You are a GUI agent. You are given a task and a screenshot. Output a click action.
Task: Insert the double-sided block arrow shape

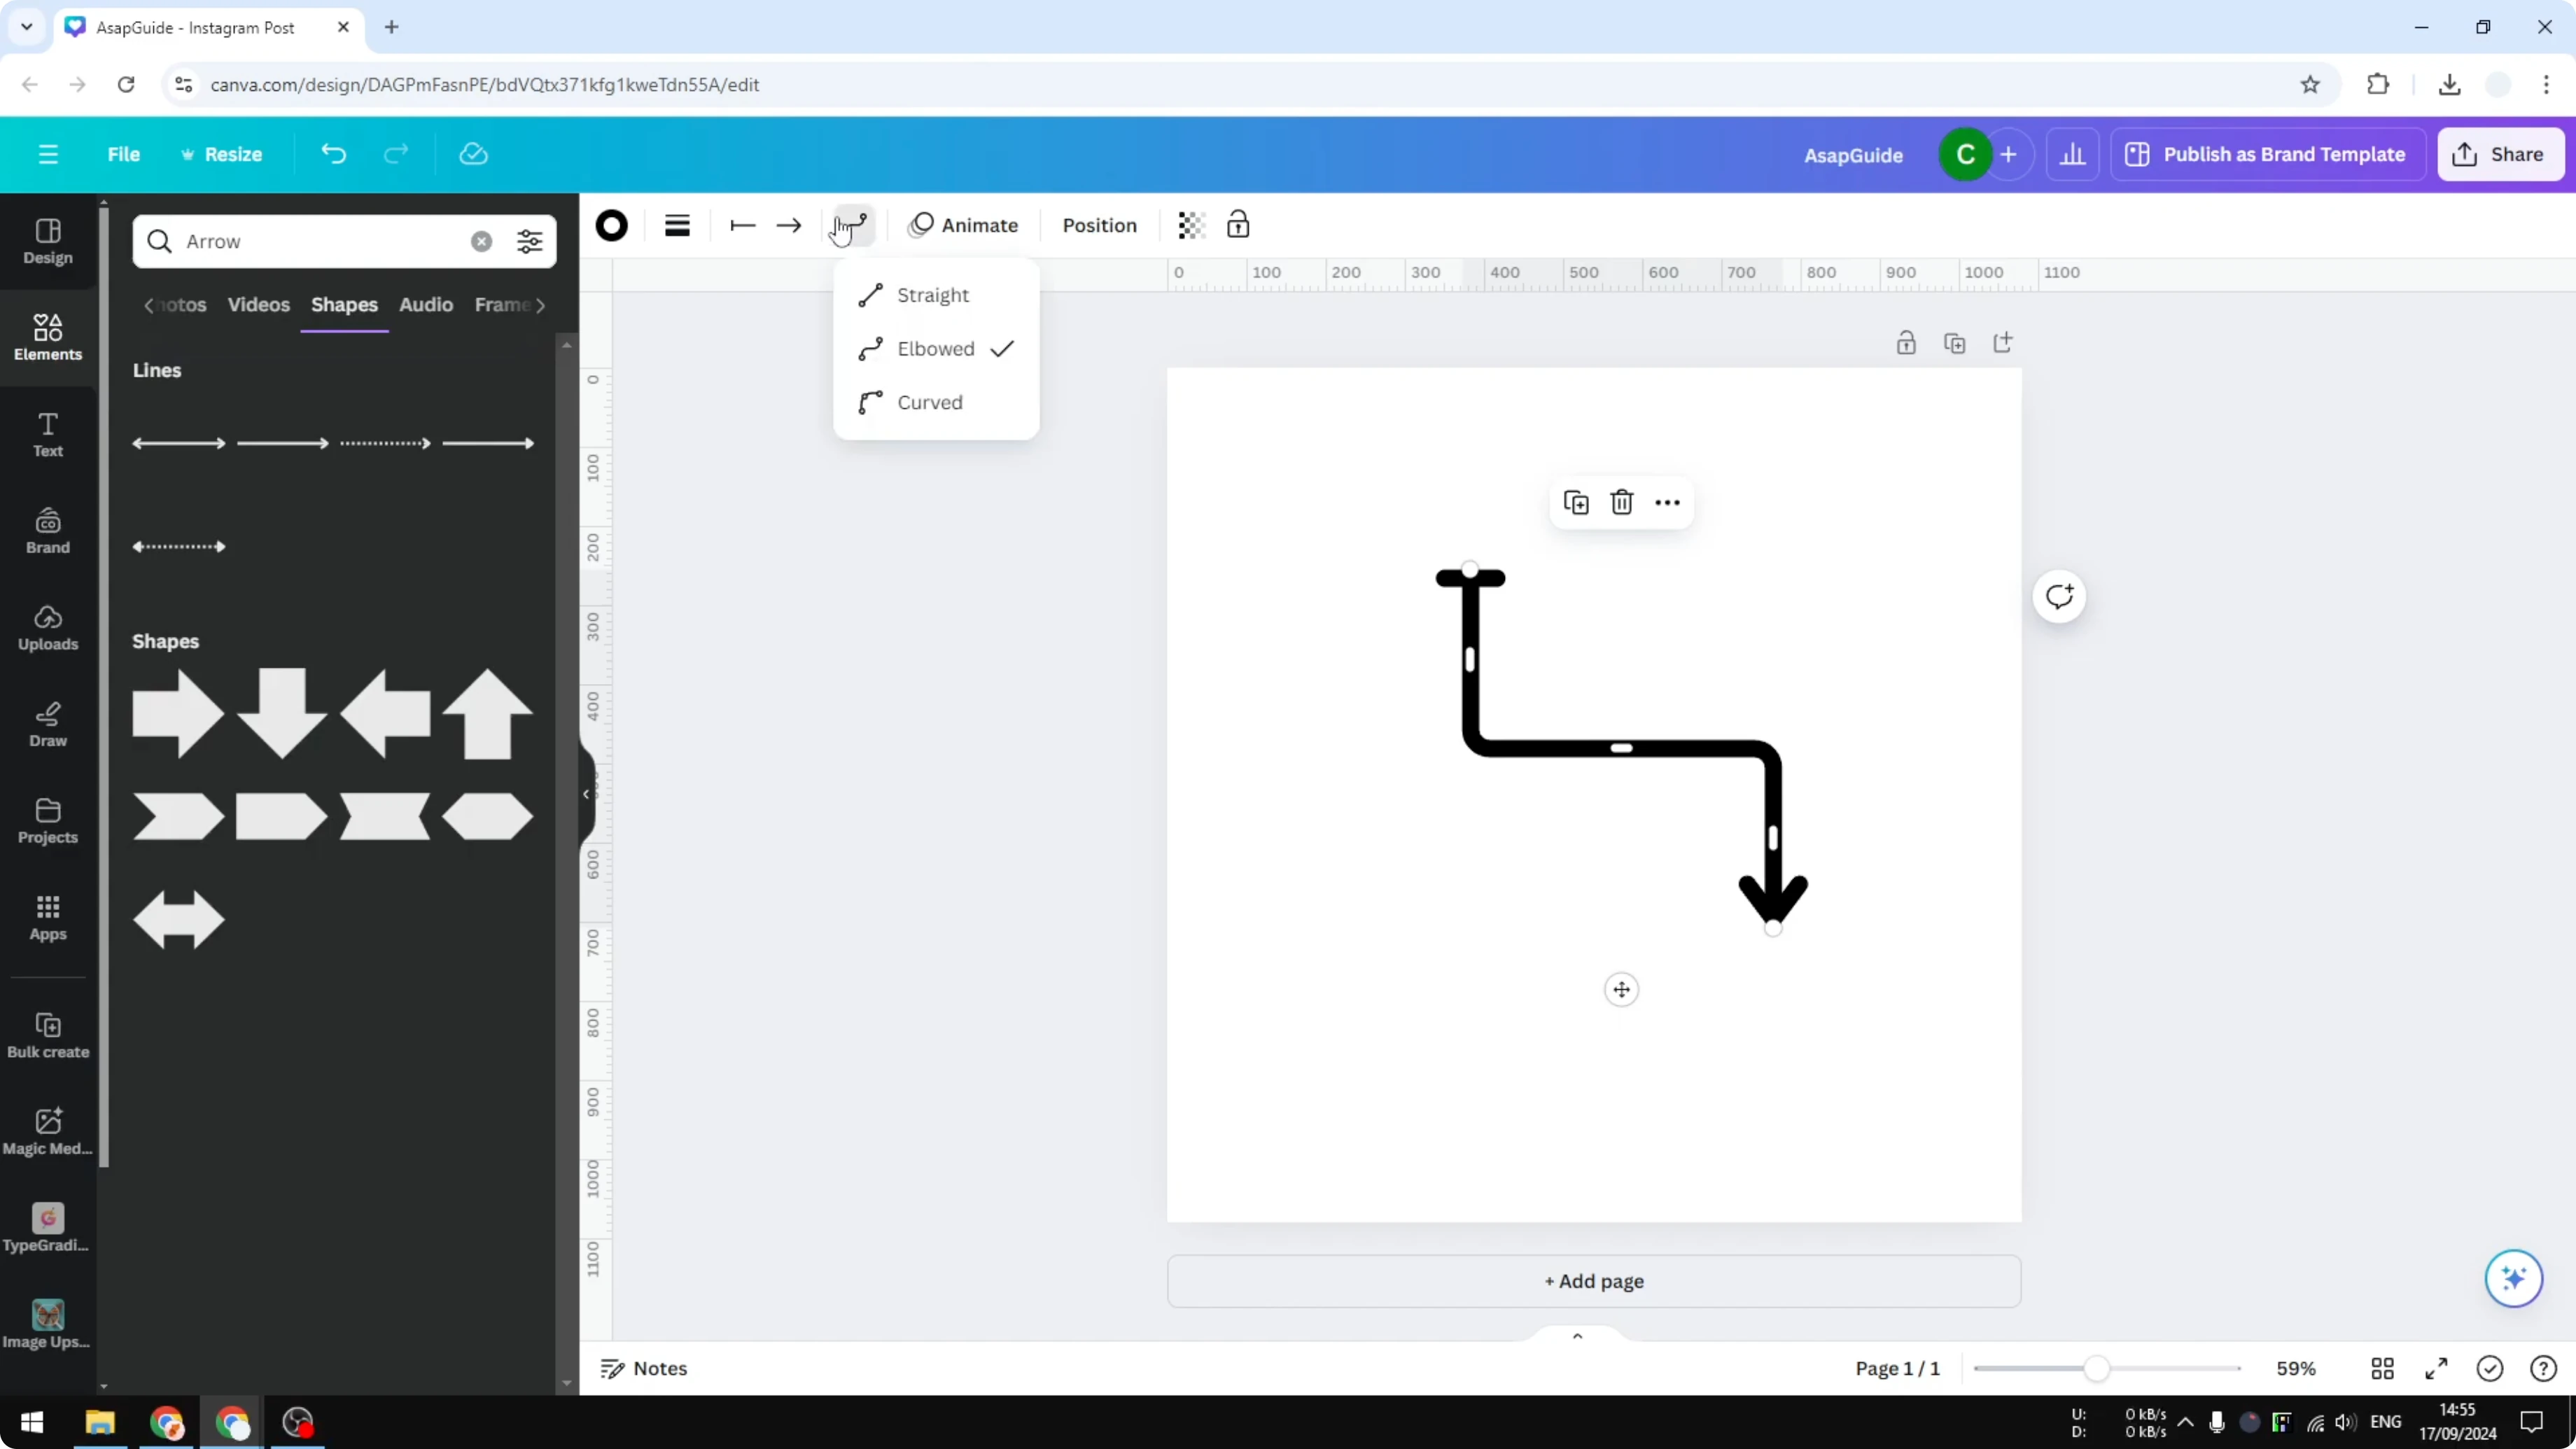coord(179,920)
